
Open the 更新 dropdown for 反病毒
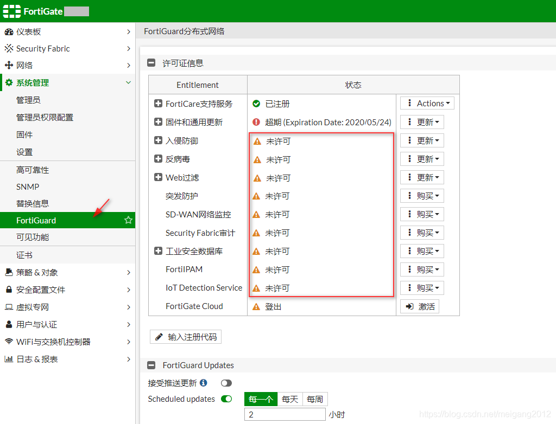click(x=422, y=159)
